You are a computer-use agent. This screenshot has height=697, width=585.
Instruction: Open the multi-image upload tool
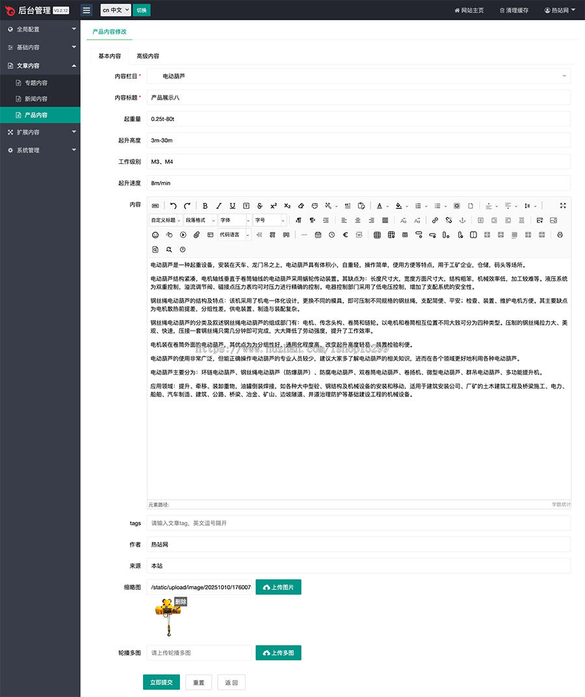(554, 220)
